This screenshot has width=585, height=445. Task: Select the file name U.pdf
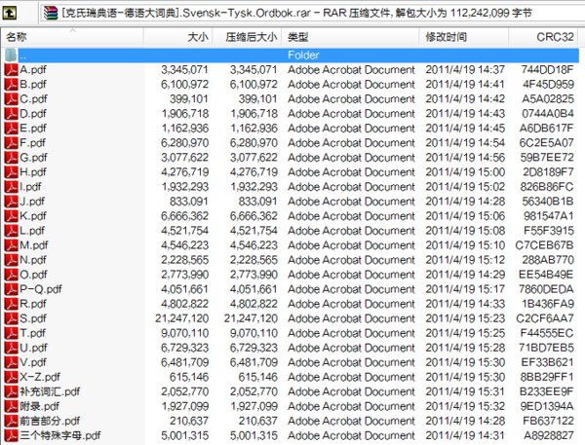[x=33, y=348]
